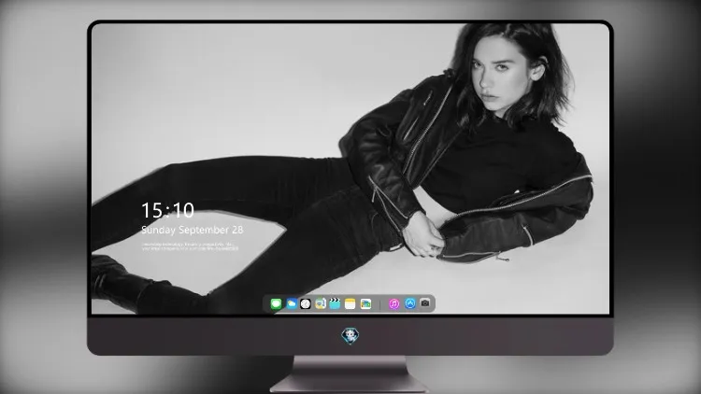The height and width of the screenshot is (394, 701).
Task: Click the logo badge on monitor chin
Action: [x=350, y=335]
